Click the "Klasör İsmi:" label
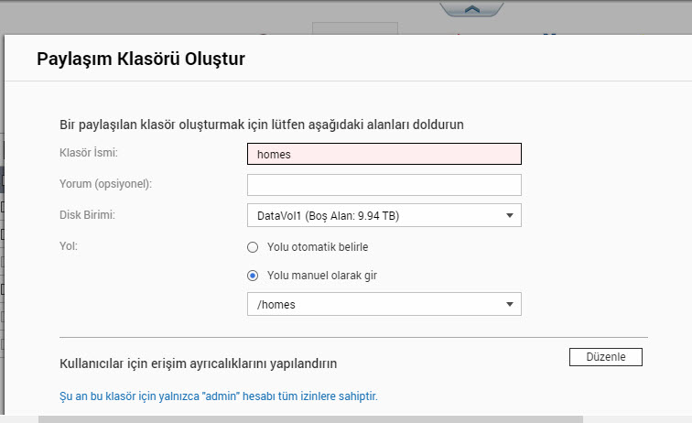Viewport: 692px width, 423px height. click(89, 153)
